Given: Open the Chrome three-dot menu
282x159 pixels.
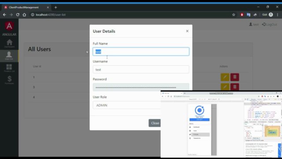Looking at the screenshot, I should pos(278,15).
